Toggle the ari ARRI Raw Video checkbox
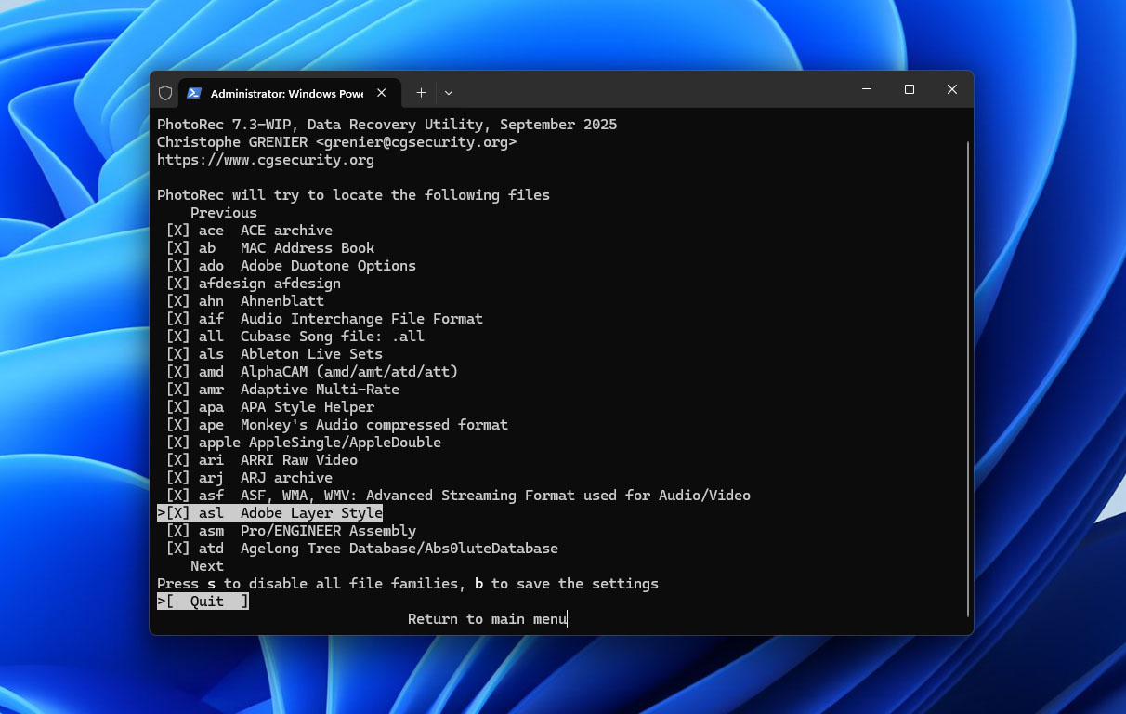The height and width of the screenshot is (714, 1126). 177,460
